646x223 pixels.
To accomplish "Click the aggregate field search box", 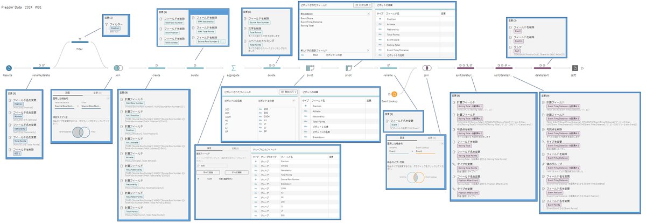I will click(212, 165).
